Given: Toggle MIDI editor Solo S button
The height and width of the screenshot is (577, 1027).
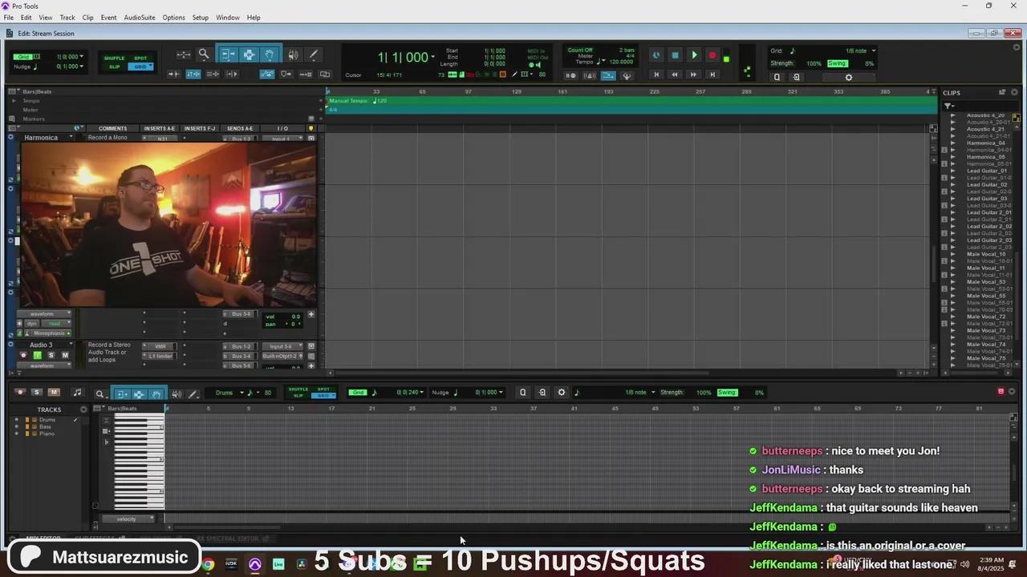Looking at the screenshot, I should click(37, 392).
